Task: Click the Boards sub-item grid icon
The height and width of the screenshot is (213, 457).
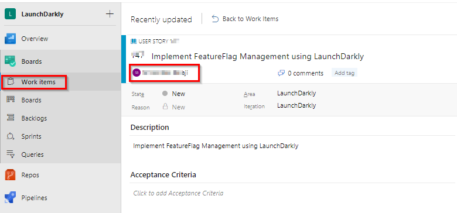Action: click(x=11, y=100)
